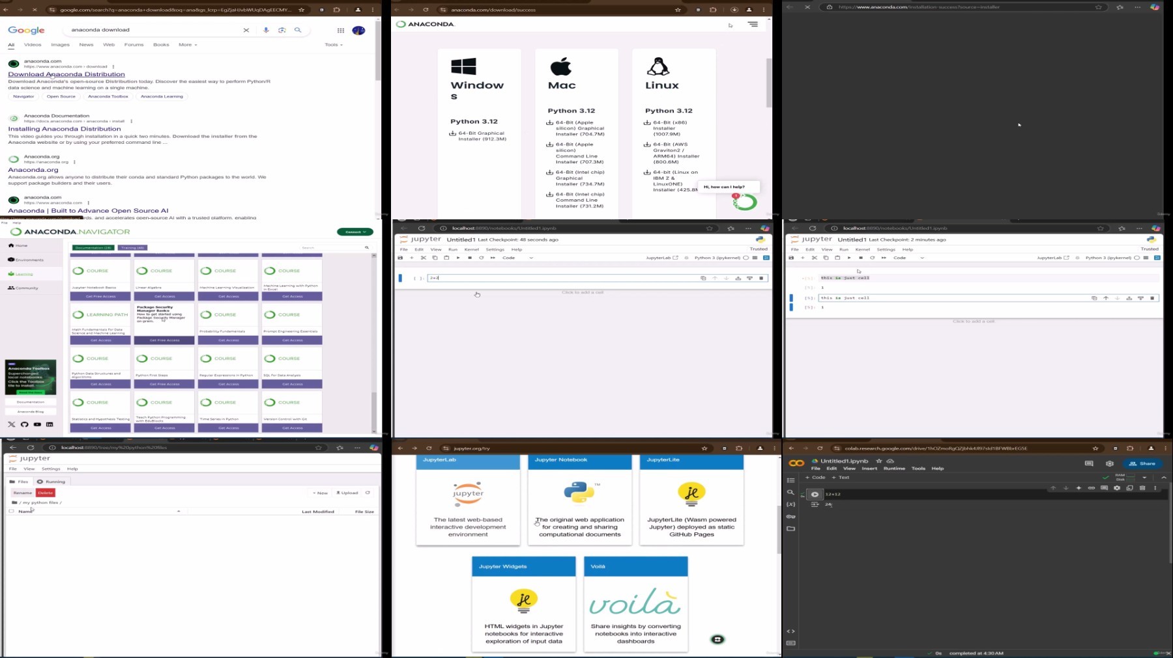The width and height of the screenshot is (1173, 658).
Task: Open the Voilà card on jupyter.org
Action: (635, 604)
